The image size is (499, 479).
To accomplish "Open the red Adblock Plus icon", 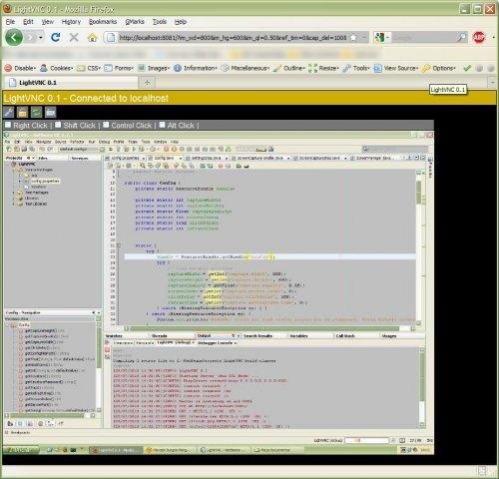I will (479, 38).
